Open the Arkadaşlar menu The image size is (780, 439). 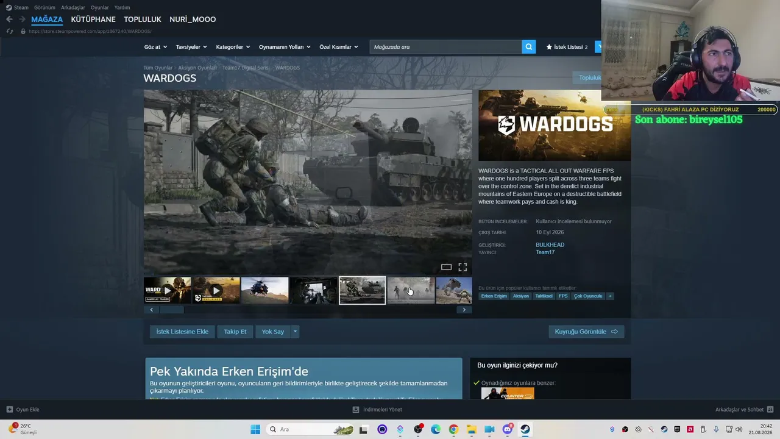(x=73, y=7)
